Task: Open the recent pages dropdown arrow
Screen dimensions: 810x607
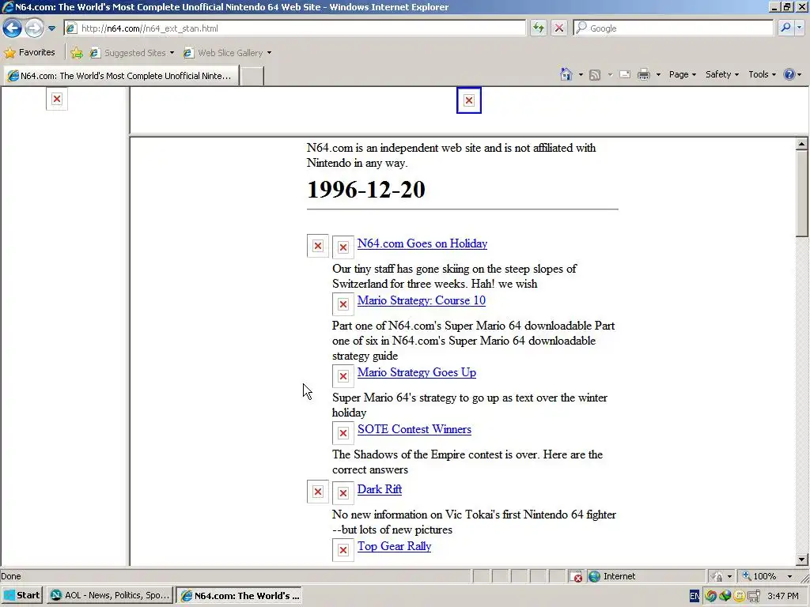Action: [x=51, y=28]
